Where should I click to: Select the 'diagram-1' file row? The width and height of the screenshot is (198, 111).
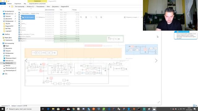[x=49, y=41]
